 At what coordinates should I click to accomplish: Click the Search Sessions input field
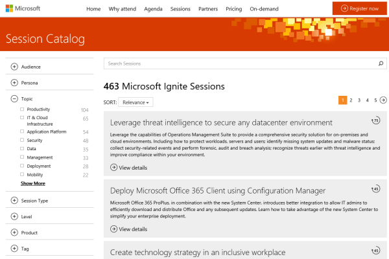pyautogui.click(x=240, y=63)
